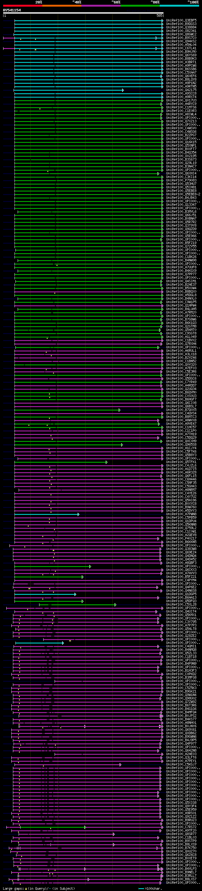Select the UniRef100_Q54MT0 label

pos(181,330)
